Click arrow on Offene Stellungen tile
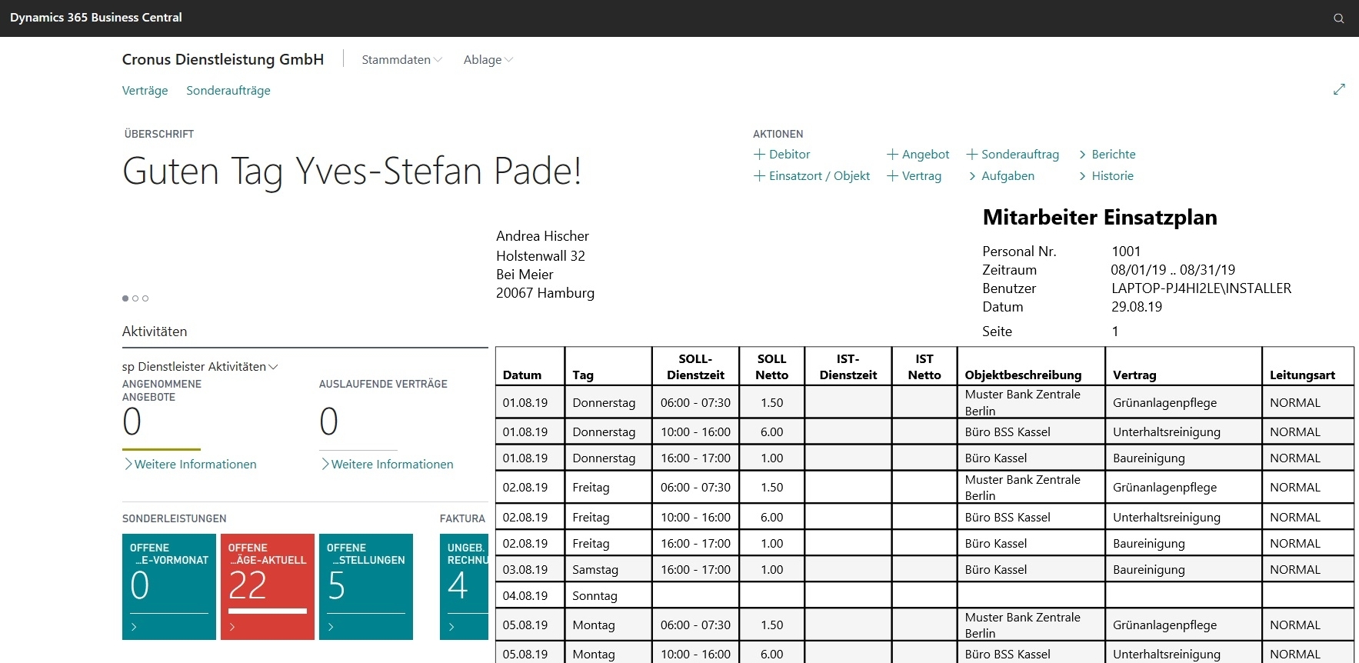This screenshot has width=1359, height=663. [331, 627]
